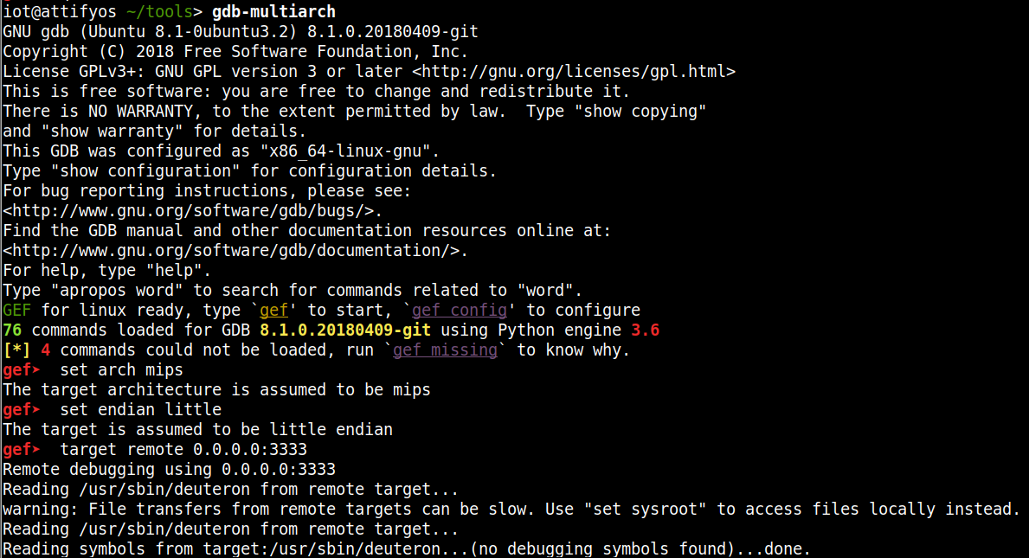Image resolution: width=1029 pixels, height=558 pixels.
Task: Click the 'warning: File transfers' message line
Action: (511, 510)
